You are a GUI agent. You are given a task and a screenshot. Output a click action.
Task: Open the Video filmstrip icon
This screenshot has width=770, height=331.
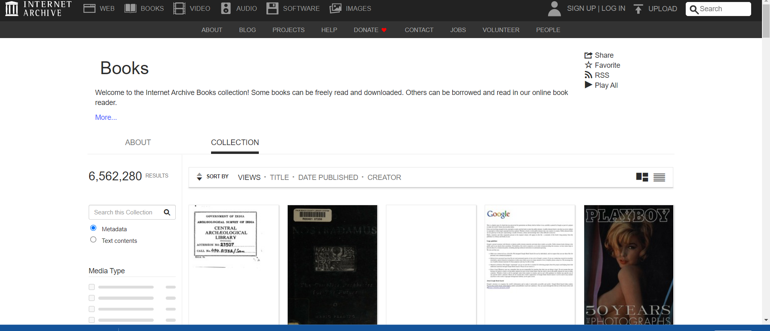[179, 8]
